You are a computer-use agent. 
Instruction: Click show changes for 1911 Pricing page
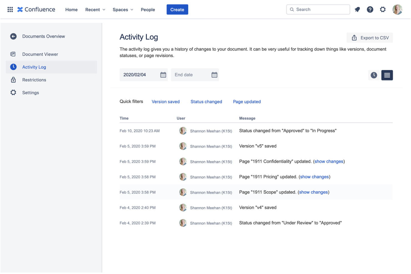click(314, 177)
